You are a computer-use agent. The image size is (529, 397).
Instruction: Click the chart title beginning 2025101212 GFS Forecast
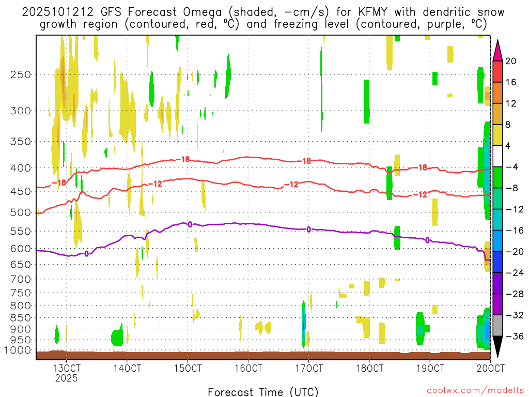point(263,18)
